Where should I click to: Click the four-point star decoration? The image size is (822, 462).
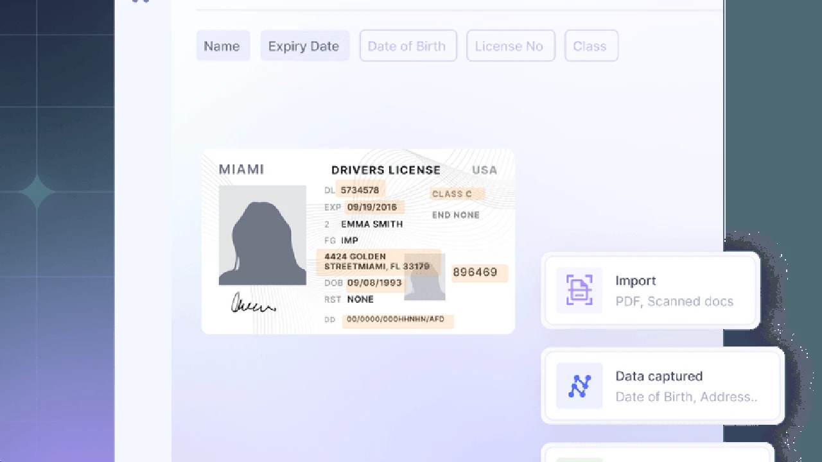(x=37, y=192)
